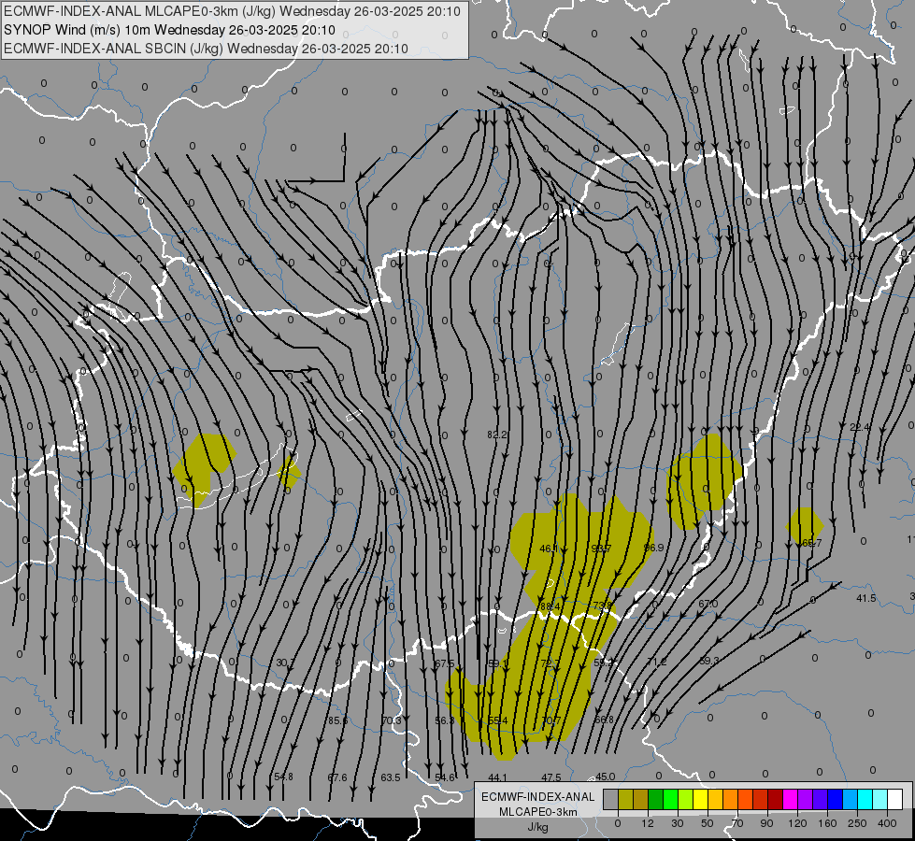Viewport: 915px width, 841px height.
Task: Pick the purple legend swatch after magenta
Action: pos(806,799)
